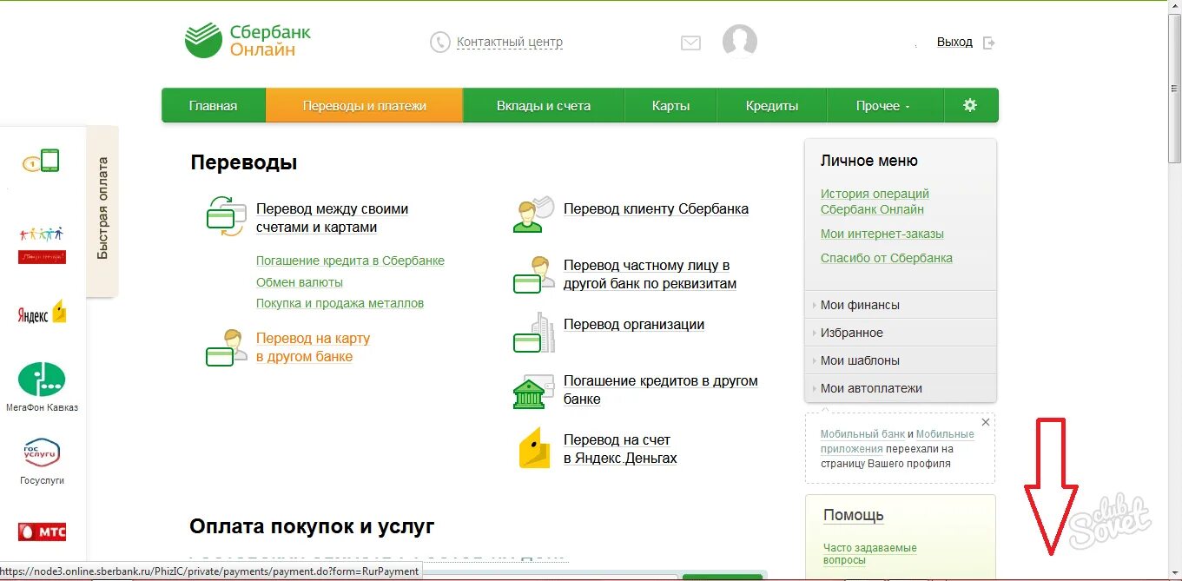Open the Карты tab
Viewport: 1182px width, 581px height.
click(x=670, y=105)
